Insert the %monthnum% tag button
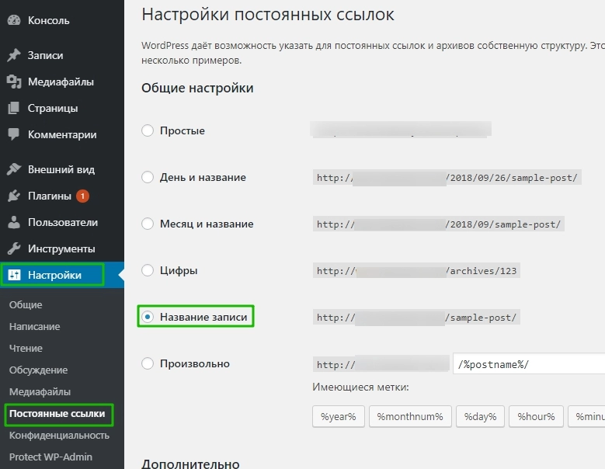Viewport: 605px width, 469px height. point(410,416)
